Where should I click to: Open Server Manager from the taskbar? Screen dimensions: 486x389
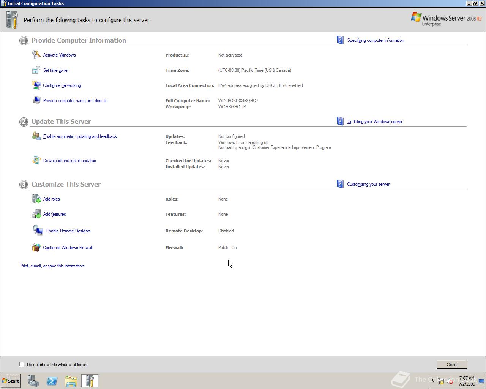click(x=33, y=381)
